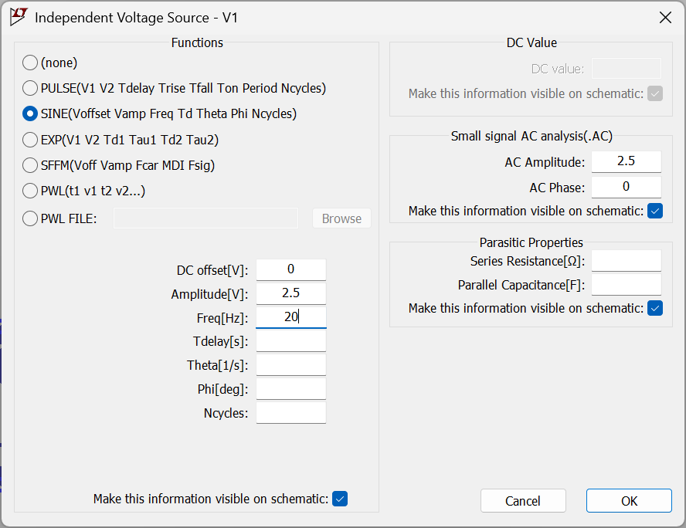Viewport: 686px width, 528px height.
Task: Focus the Tdelay[s] input field
Action: (291, 341)
